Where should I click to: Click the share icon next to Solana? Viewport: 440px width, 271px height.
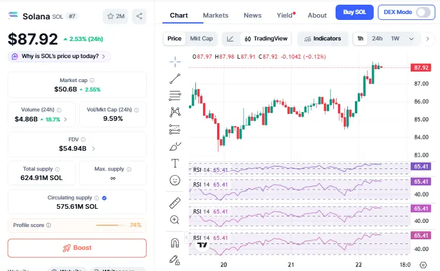point(139,16)
